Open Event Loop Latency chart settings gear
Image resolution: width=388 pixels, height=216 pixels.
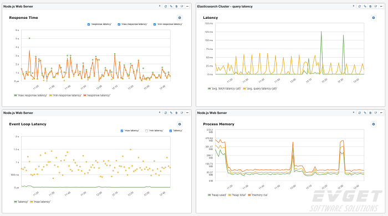(x=180, y=124)
